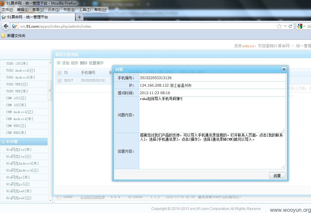Click the 添加 toolbar action
This screenshot has height=213, width=311.
coord(65,63)
